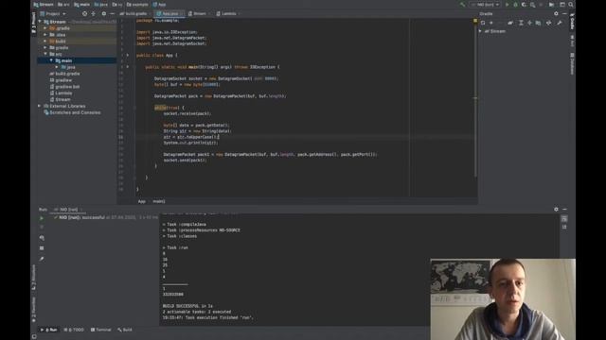Open build.gradle in project tree
The image size is (606, 340).
64,74
